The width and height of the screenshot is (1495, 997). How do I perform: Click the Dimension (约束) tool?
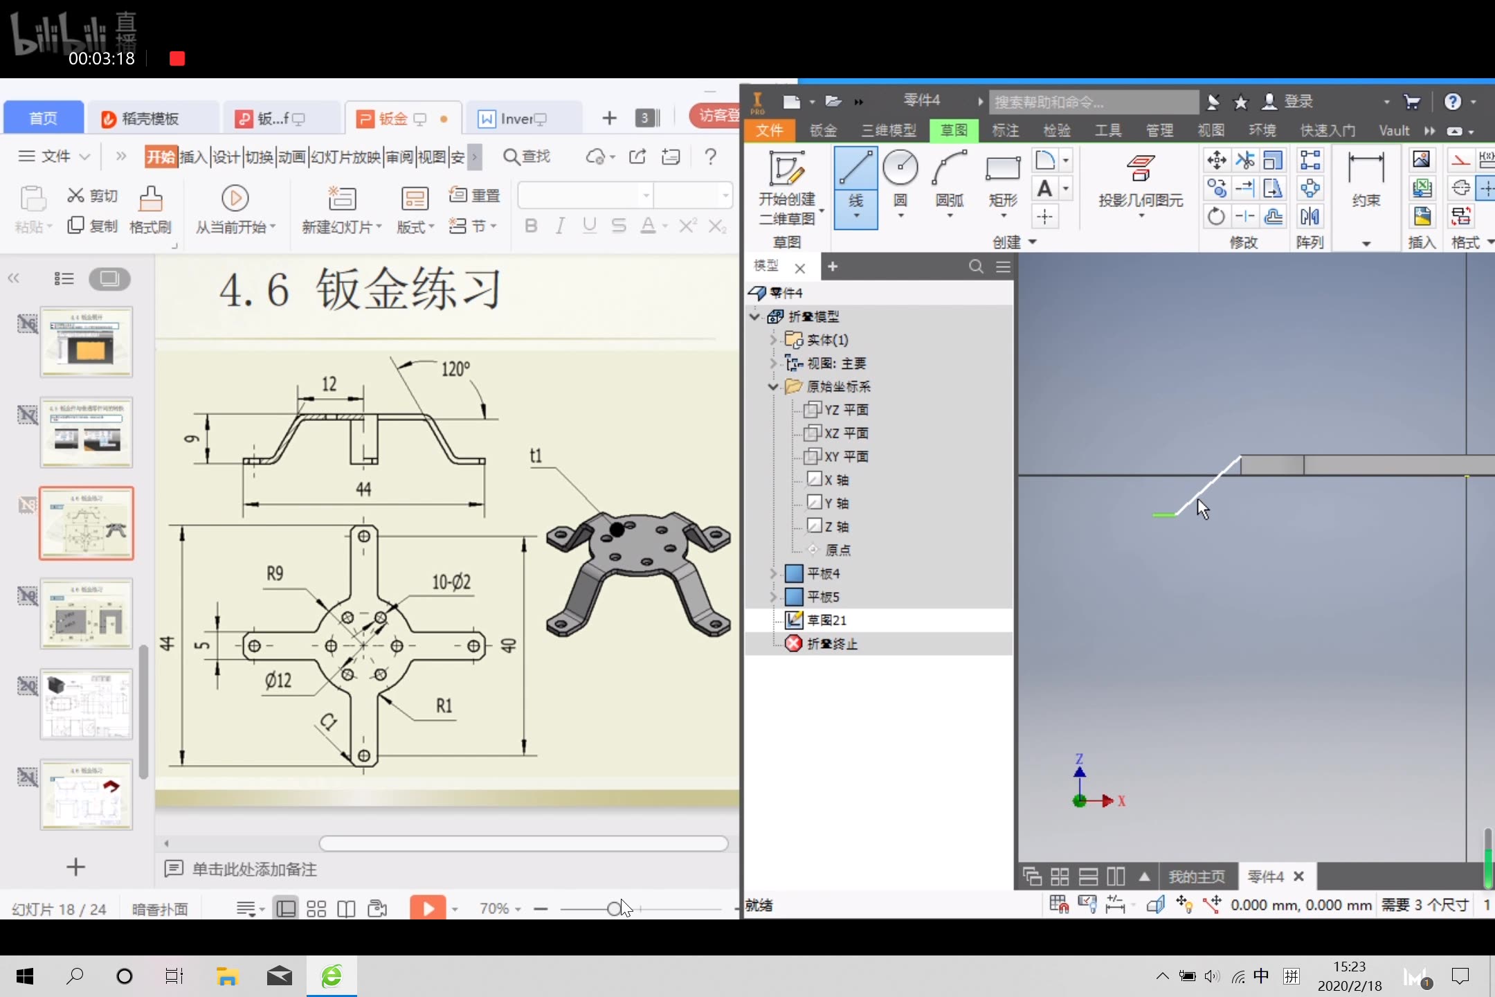[1366, 180]
